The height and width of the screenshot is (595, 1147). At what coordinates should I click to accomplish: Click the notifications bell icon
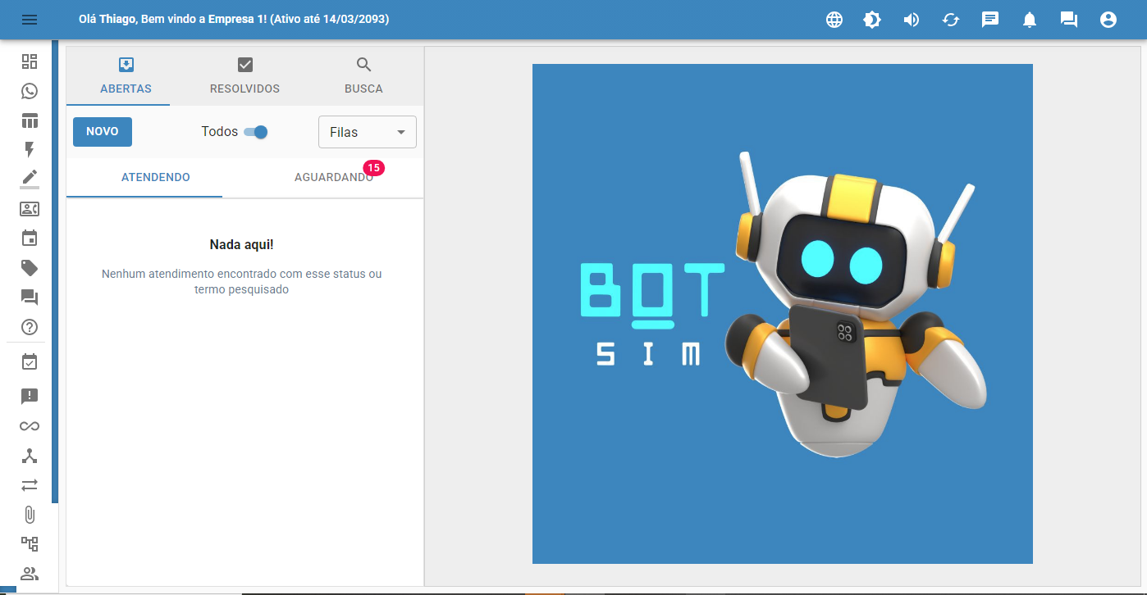point(1030,20)
